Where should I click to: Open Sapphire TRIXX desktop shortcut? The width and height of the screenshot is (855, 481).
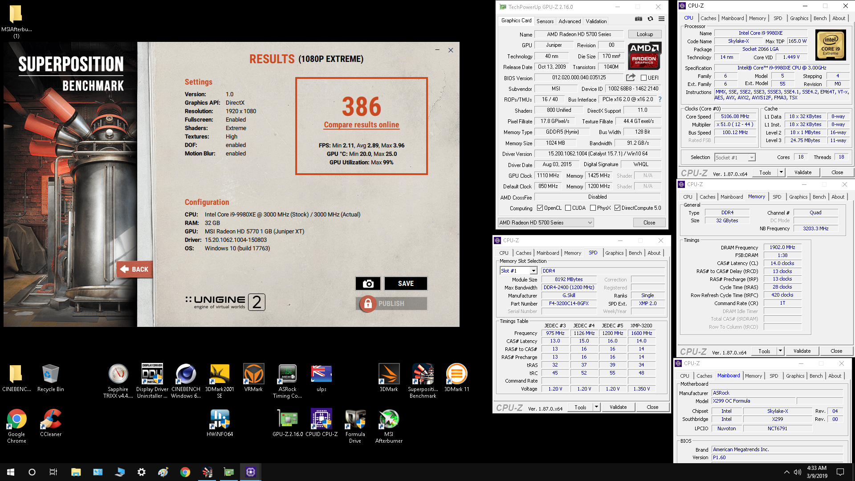pyautogui.click(x=118, y=381)
